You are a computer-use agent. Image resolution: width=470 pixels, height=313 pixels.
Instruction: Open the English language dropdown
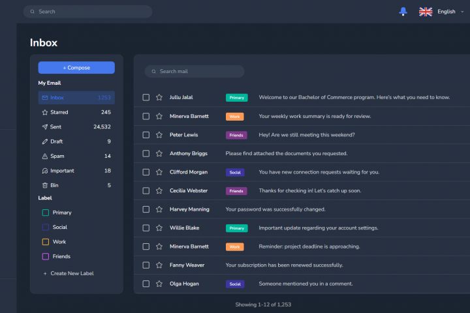tap(450, 12)
